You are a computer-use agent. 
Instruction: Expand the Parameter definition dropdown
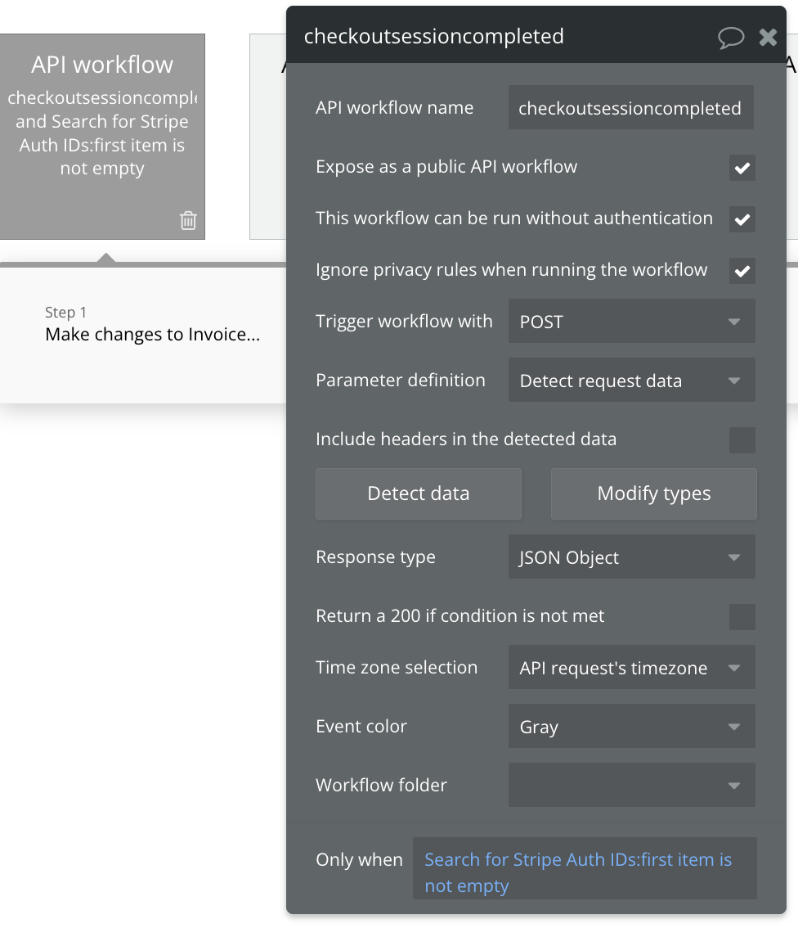click(x=631, y=381)
